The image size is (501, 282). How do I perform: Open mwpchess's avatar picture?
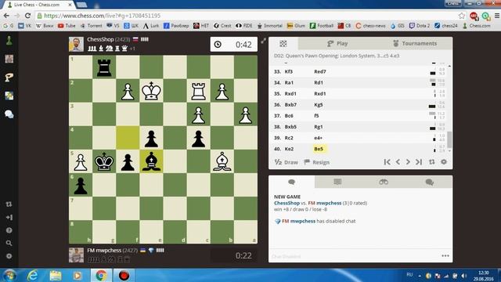pos(76,255)
